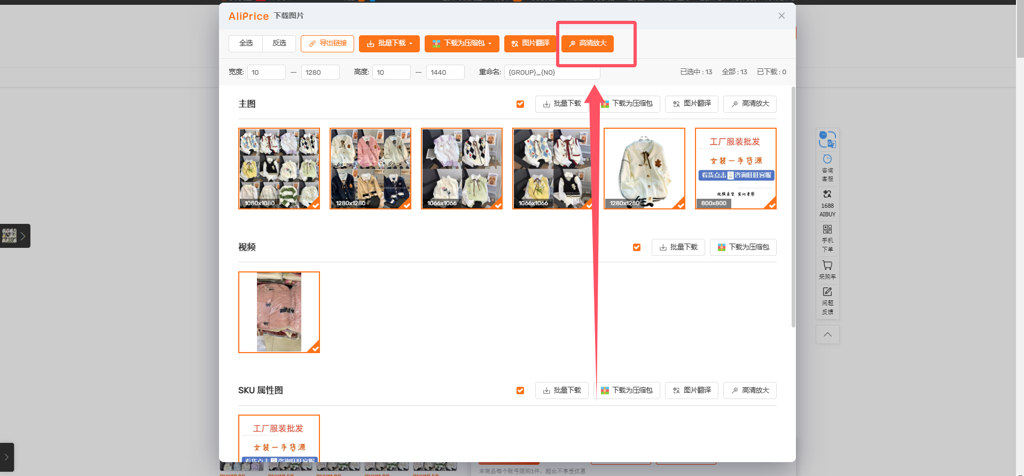Click the dialog's vertical scrollbar
Image resolution: width=1024 pixels, height=476 pixels.
(x=793, y=207)
